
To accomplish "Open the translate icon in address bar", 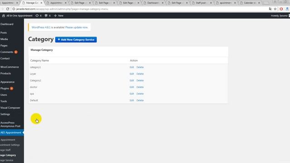I will tap(270, 9).
